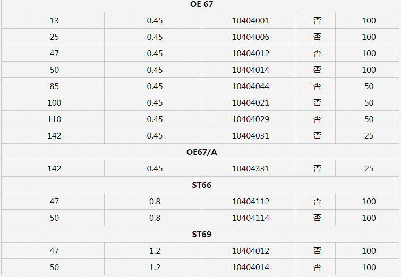Select the ST66 section heading
Screen dimensions: 401x277
tap(201, 185)
